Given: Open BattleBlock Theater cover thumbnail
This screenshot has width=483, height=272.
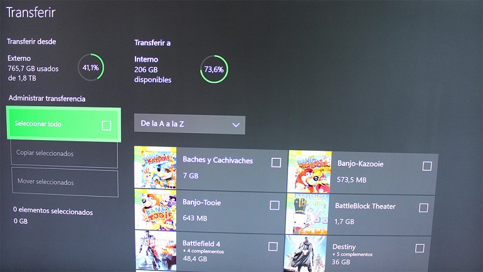Looking at the screenshot, I should coord(307,214).
